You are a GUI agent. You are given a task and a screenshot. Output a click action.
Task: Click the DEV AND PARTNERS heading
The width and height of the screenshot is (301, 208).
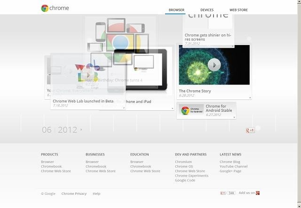[191, 154]
